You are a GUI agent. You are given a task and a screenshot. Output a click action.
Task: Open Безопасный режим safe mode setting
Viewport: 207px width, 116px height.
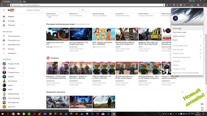tap(187, 57)
